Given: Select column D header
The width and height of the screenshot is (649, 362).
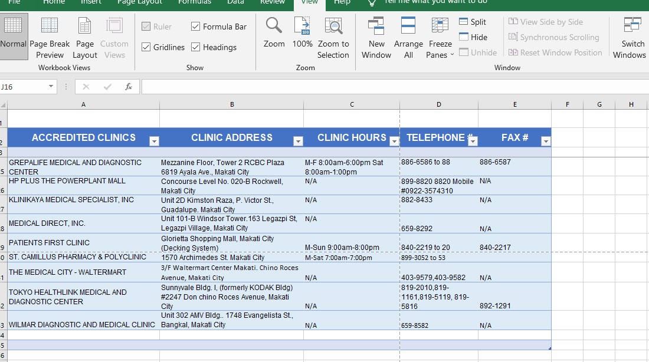Looking at the screenshot, I should pos(439,105).
